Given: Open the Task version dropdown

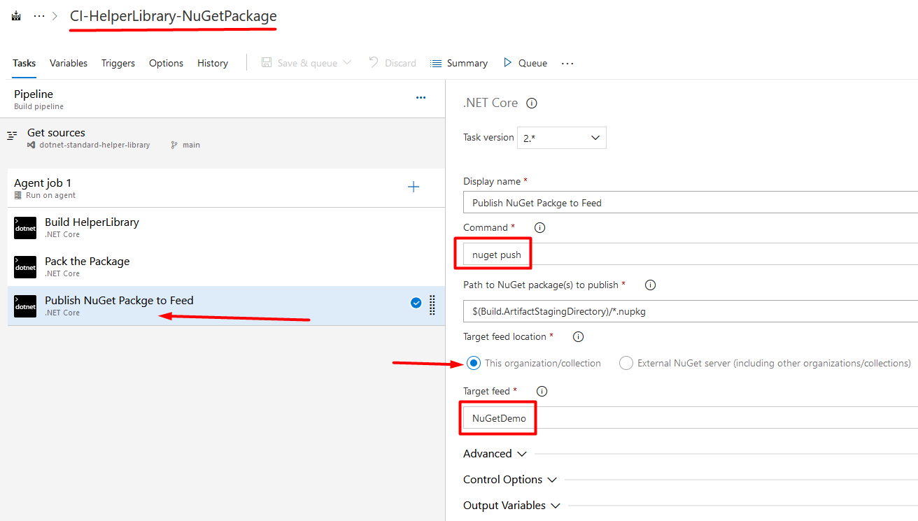Looking at the screenshot, I should click(562, 138).
